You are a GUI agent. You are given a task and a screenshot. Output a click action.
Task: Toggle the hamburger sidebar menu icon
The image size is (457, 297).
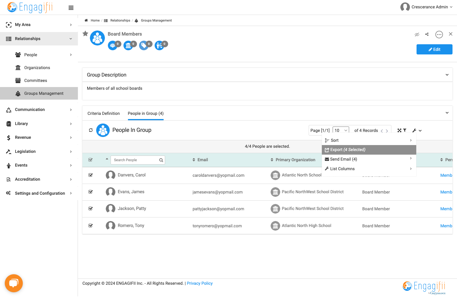[x=71, y=8]
